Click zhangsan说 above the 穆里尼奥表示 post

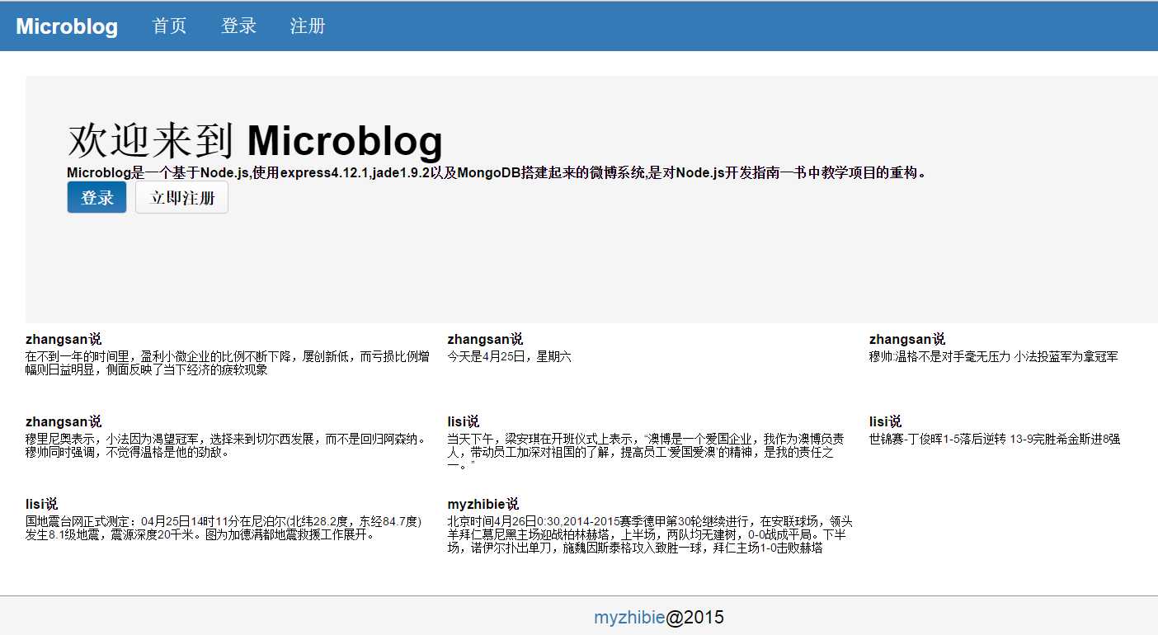64,421
